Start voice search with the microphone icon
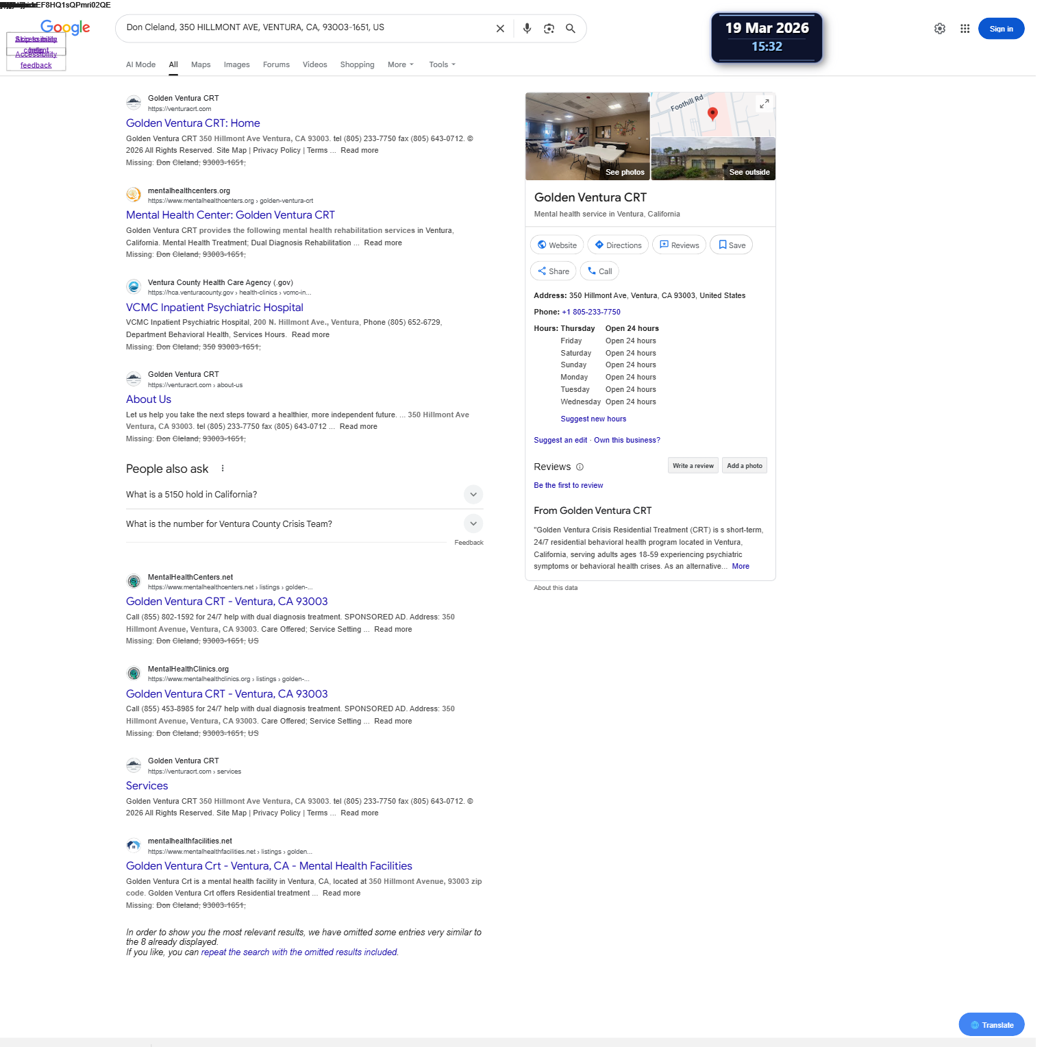Screen dimensions: 1044x1047 (x=527, y=29)
